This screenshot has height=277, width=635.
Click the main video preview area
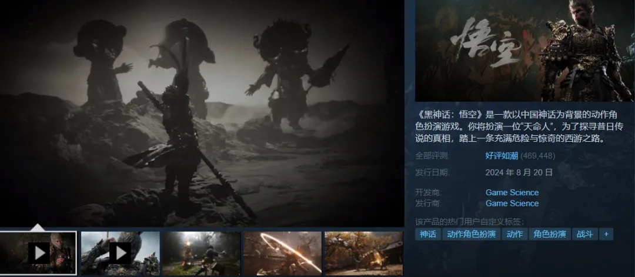point(202,114)
